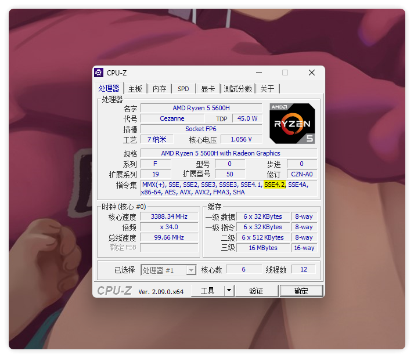Click the highlighted SSE4.2 instruction

click(x=275, y=185)
